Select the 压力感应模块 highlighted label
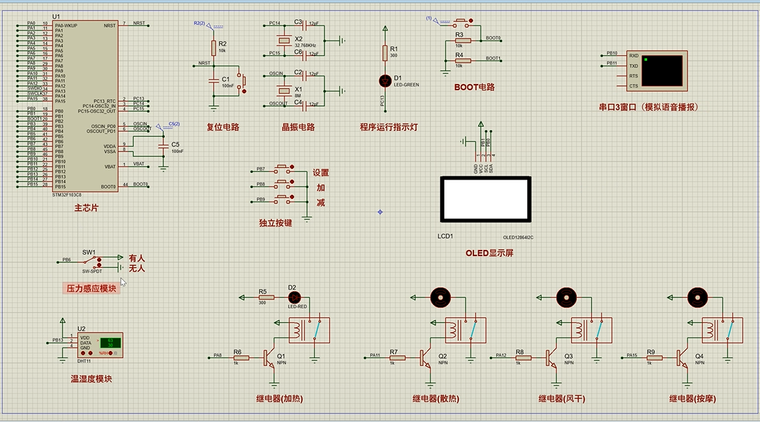 (x=91, y=288)
